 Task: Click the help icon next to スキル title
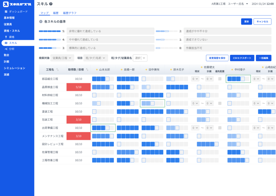[x=51, y=4]
